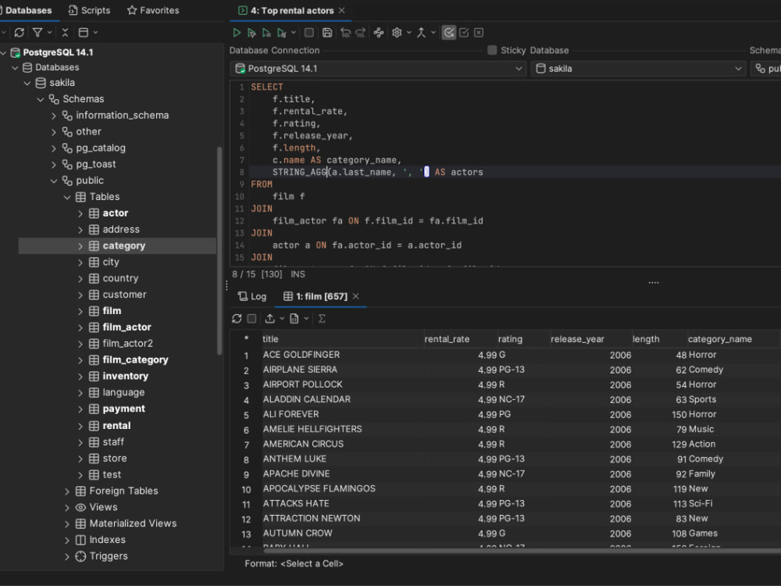Click the stop execution square in the editor toolbar
The image size is (781, 586).
pos(308,33)
